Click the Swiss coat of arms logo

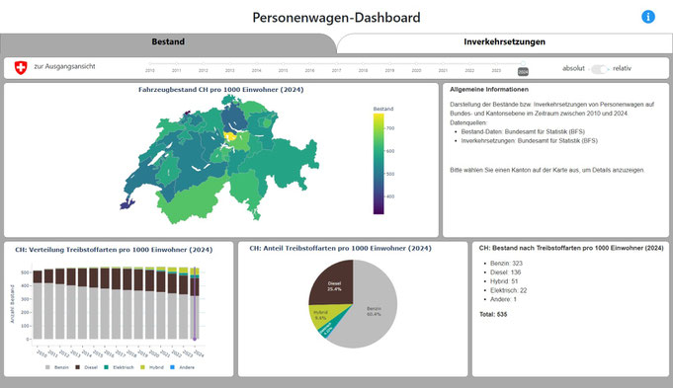(21, 68)
